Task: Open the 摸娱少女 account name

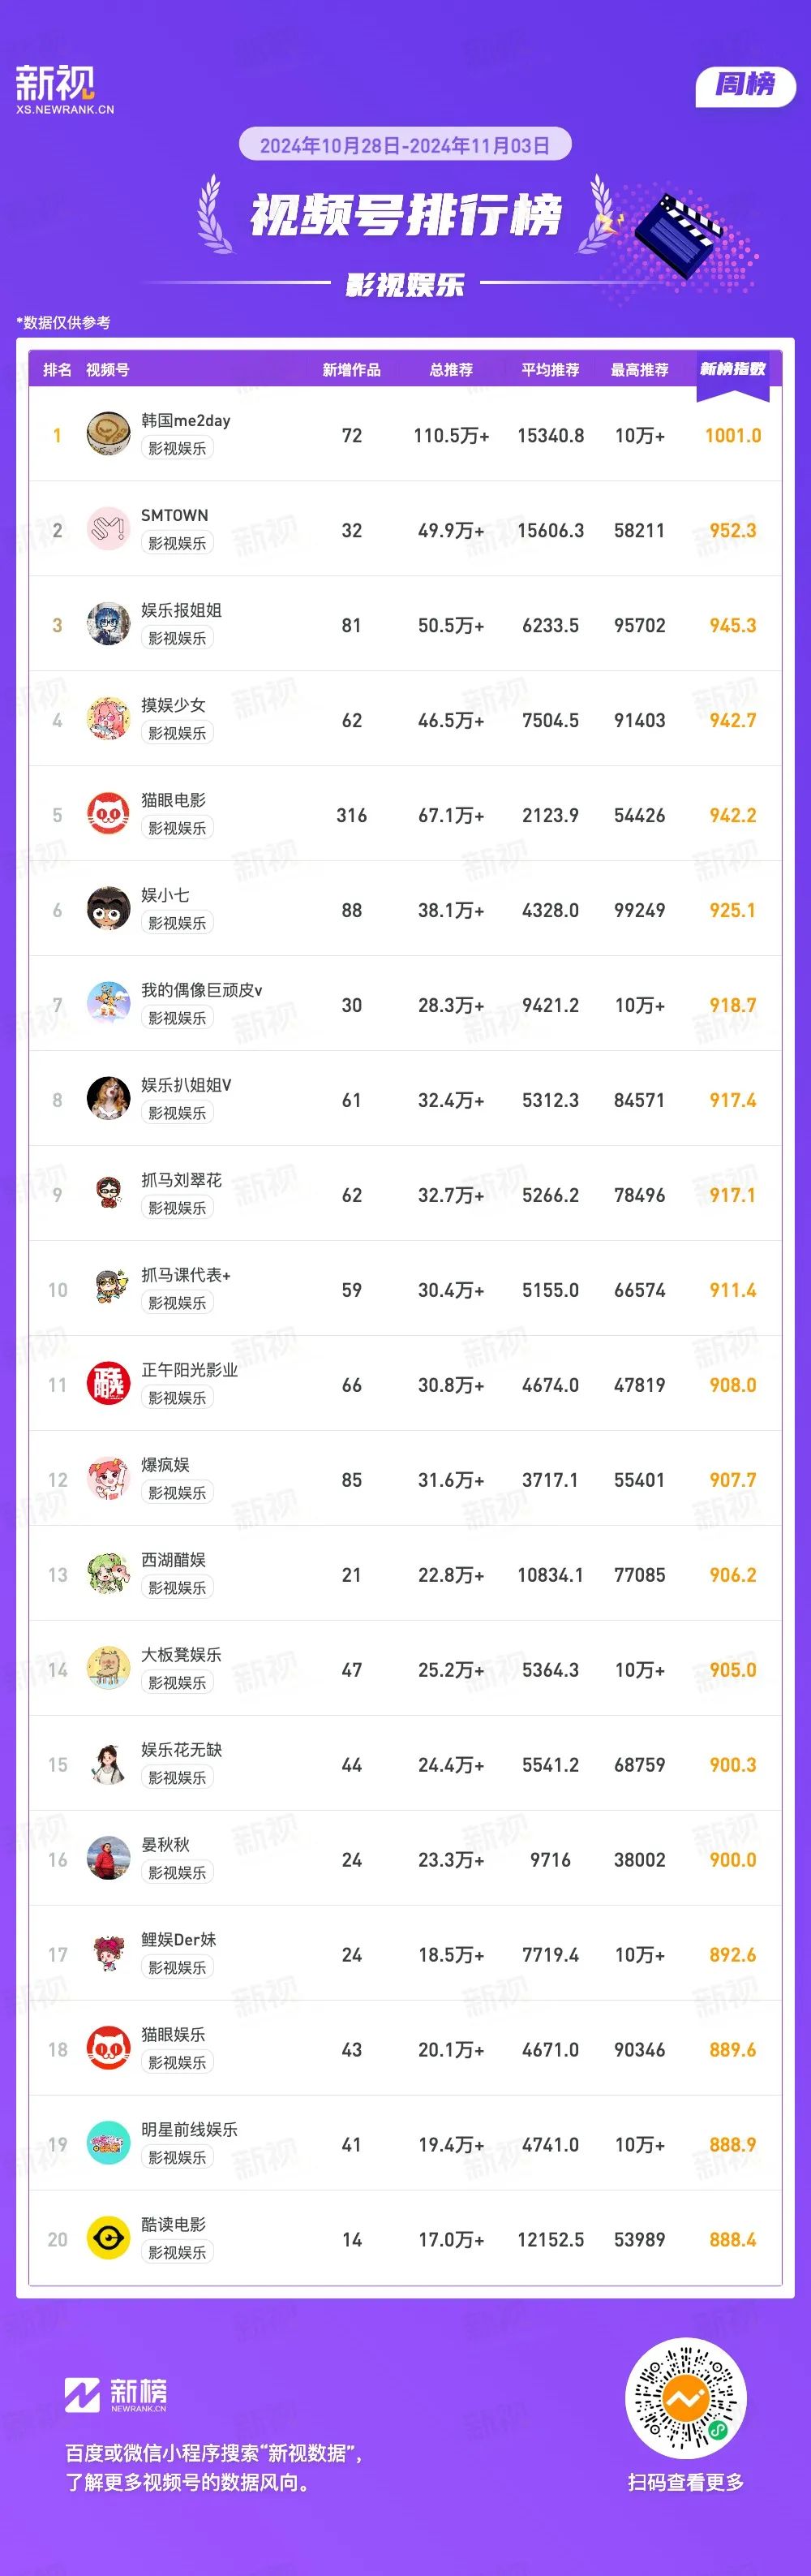Action: pyautogui.click(x=173, y=705)
